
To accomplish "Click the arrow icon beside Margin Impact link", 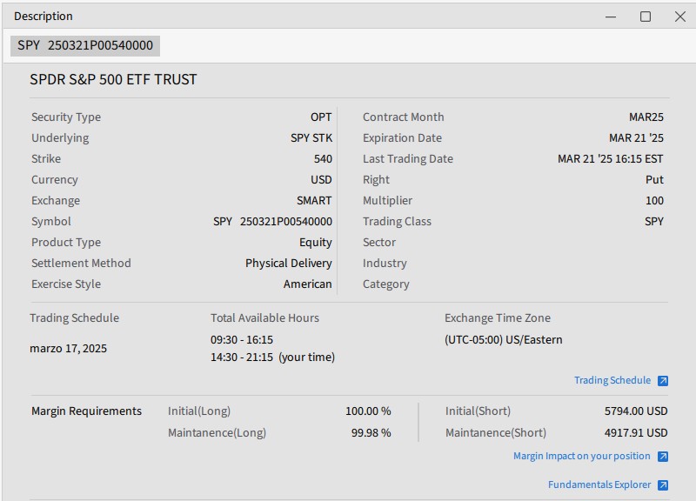I will pos(663,457).
